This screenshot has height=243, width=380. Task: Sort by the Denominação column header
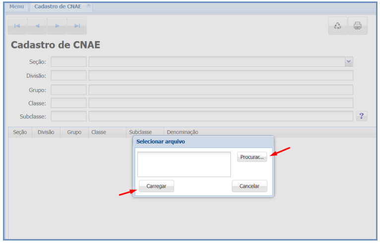coord(182,132)
